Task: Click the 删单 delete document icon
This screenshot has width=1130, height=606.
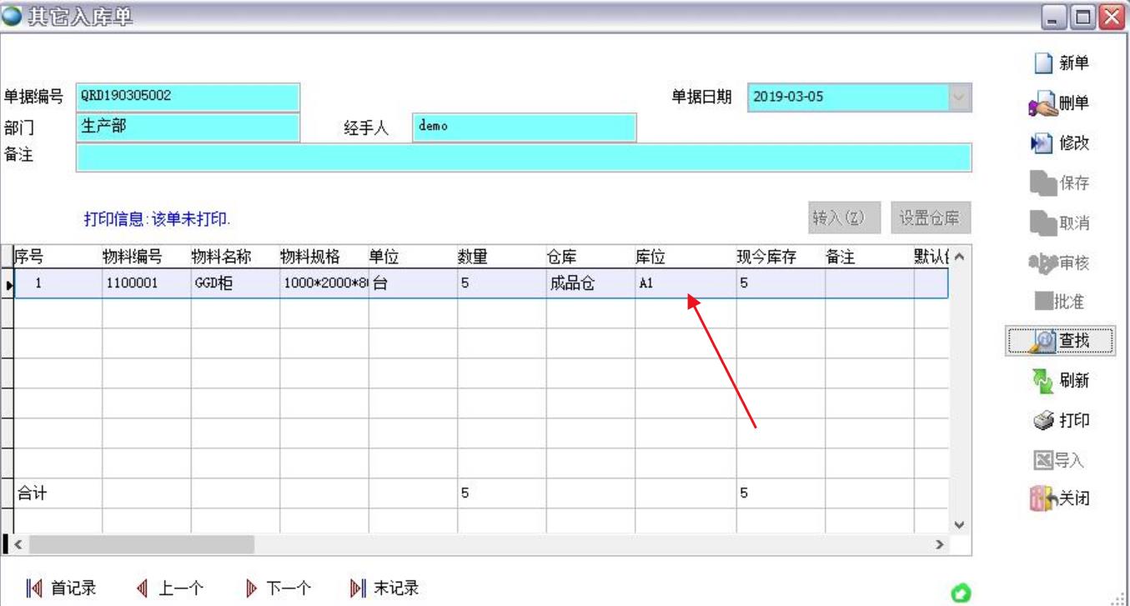Action: point(1044,104)
